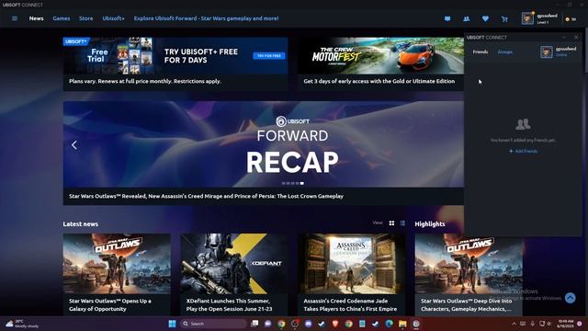This screenshot has height=331, width=588.
Task: Switch to the Ubisoft+ tab
Action: [x=113, y=18]
